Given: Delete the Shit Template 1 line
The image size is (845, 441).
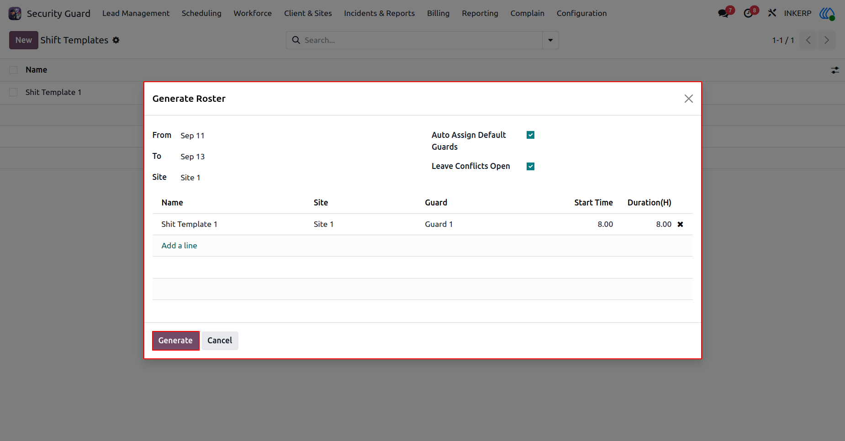Looking at the screenshot, I should pyautogui.click(x=680, y=224).
